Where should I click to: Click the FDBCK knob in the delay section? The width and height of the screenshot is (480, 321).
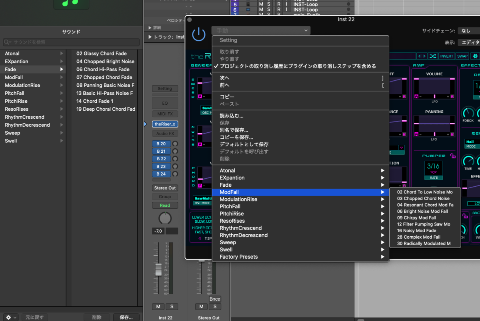[x=467, y=112]
